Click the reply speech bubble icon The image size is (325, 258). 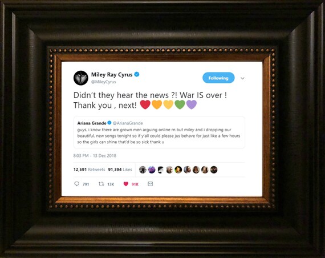coord(77,184)
